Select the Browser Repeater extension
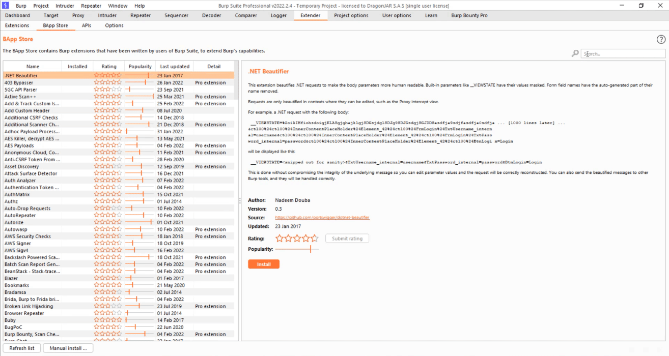 point(119,313)
